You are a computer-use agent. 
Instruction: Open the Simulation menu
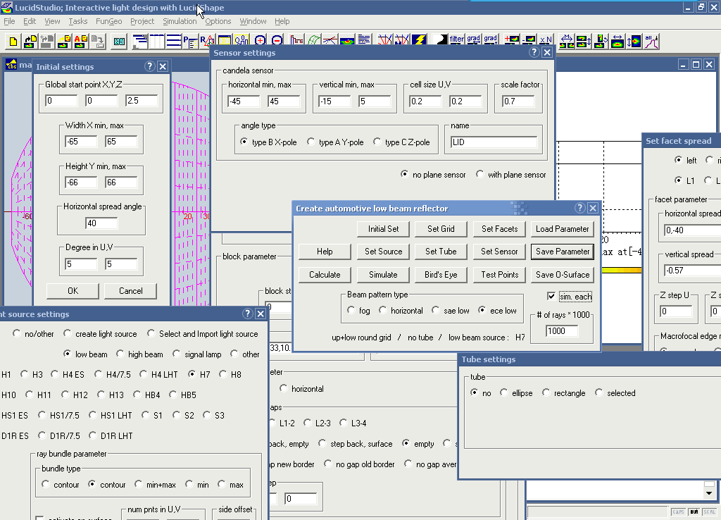[x=180, y=21]
